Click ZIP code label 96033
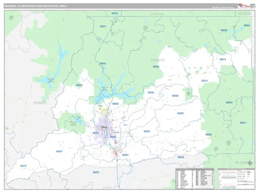259x194 pixels. (x=79, y=85)
